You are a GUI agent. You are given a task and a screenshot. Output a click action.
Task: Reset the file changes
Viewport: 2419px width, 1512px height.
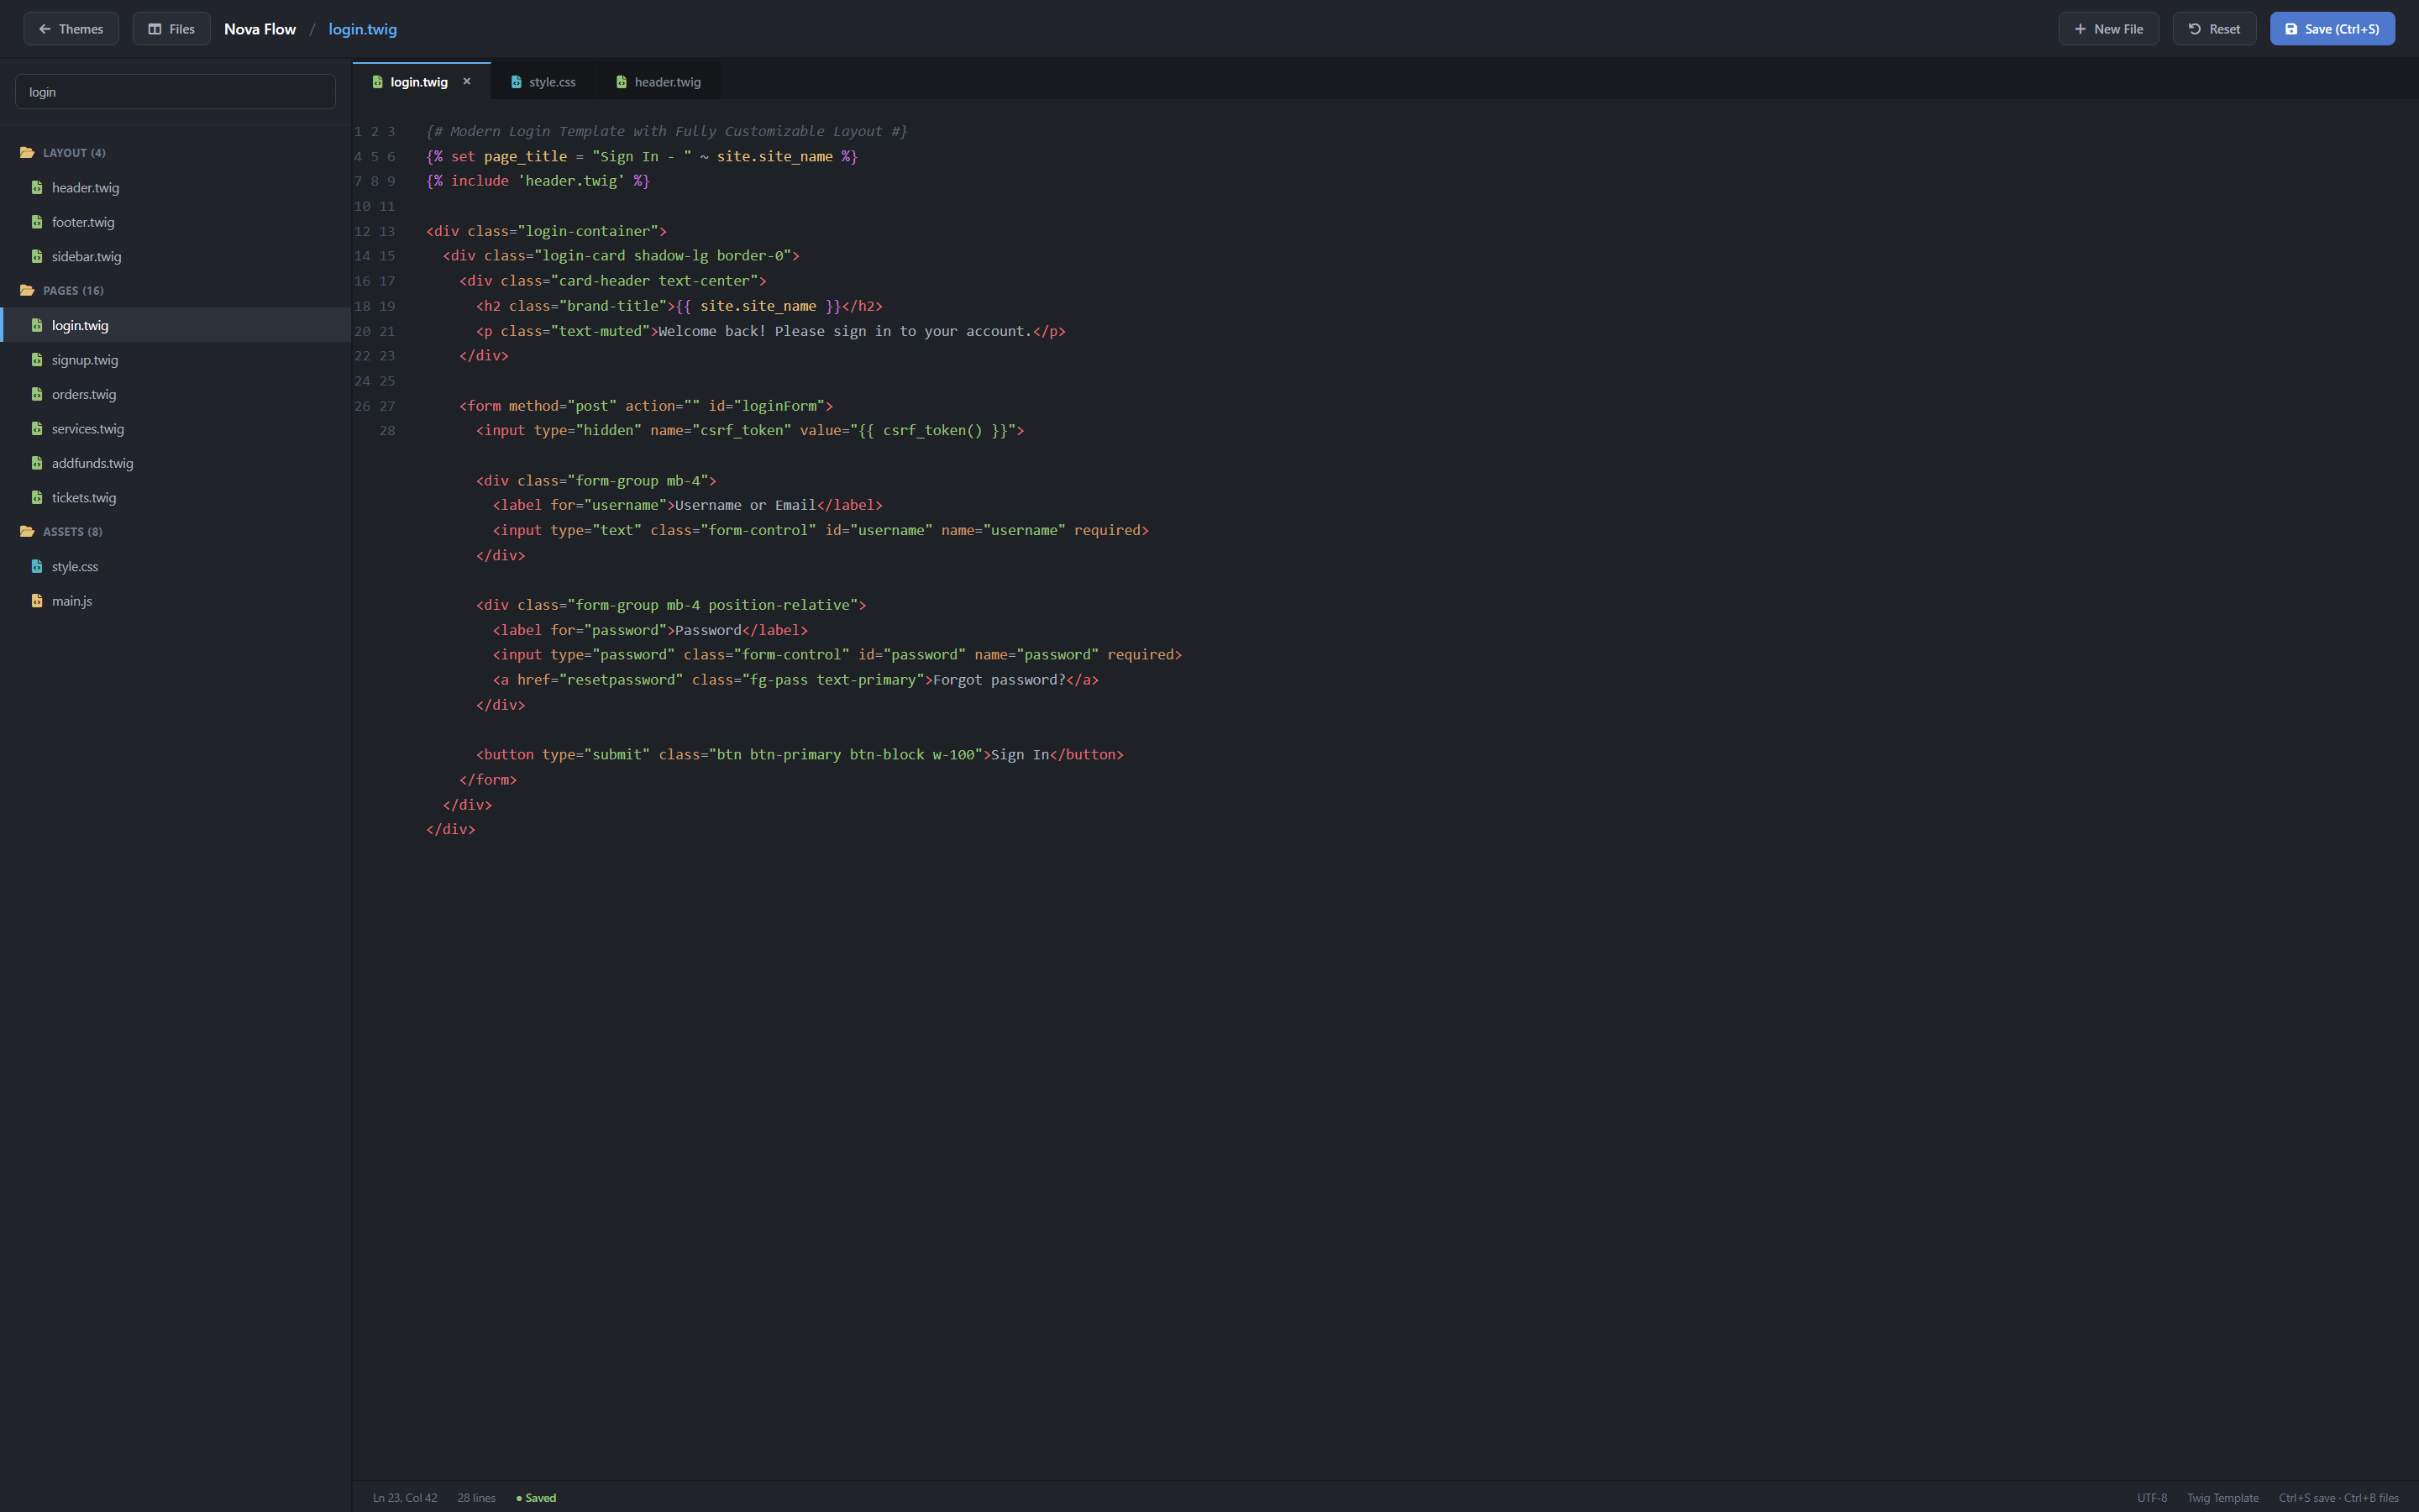click(2214, 29)
